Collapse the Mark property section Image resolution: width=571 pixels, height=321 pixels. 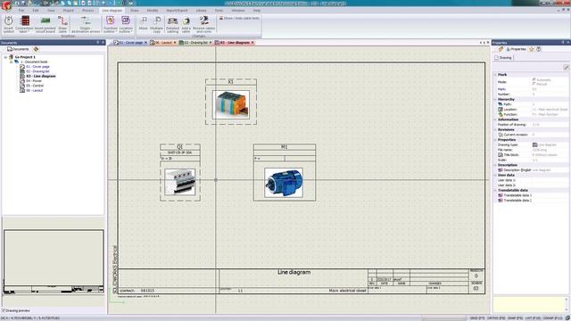click(x=495, y=75)
